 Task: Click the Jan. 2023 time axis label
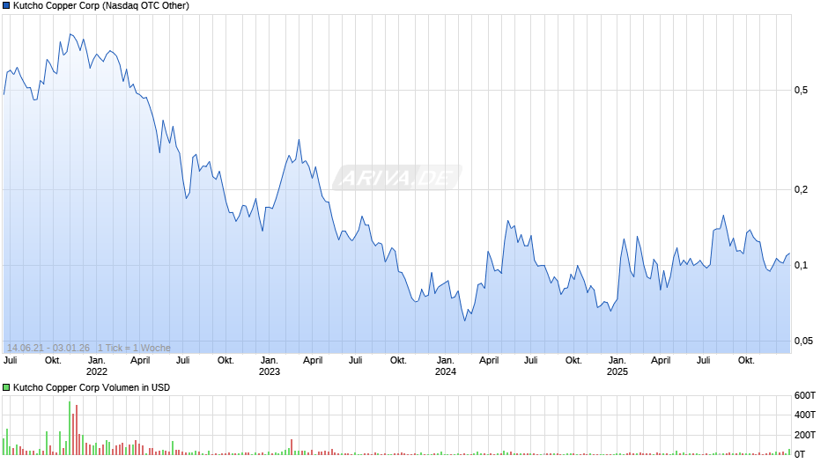(270, 366)
